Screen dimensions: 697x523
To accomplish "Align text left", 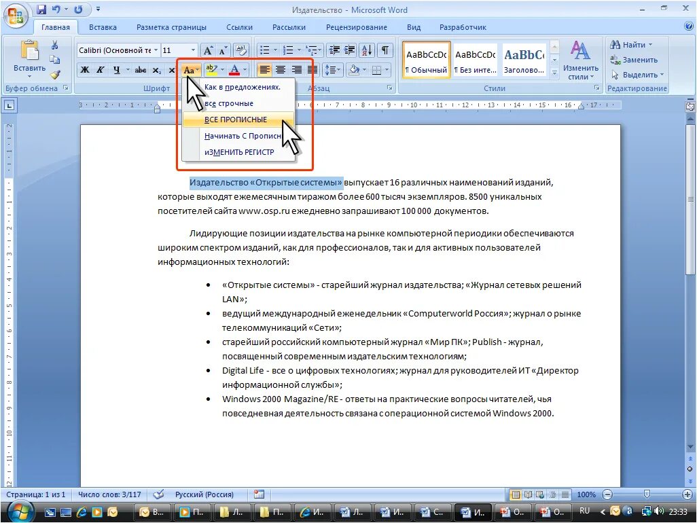I will click(x=264, y=70).
